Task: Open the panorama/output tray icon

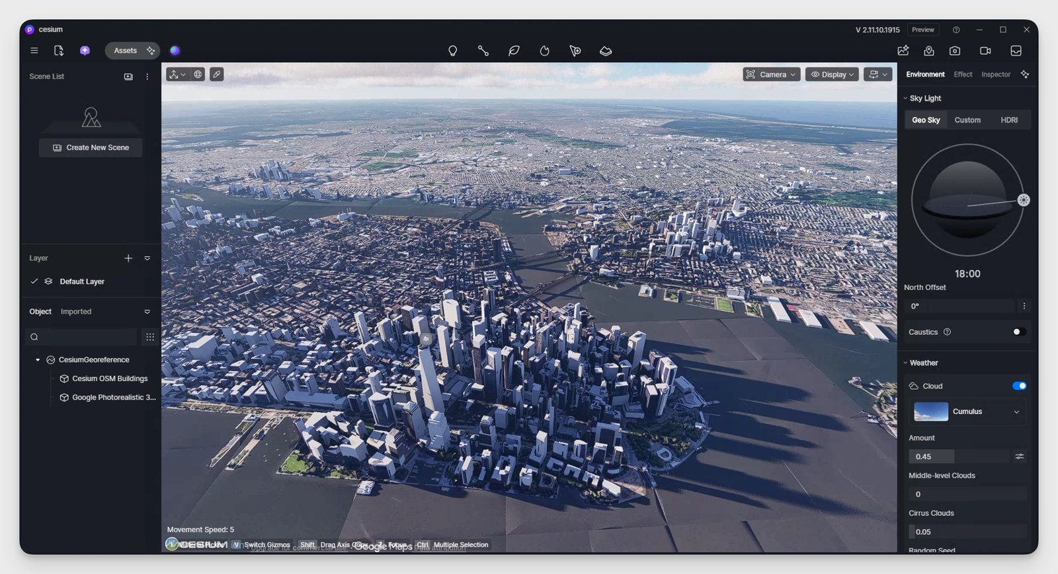Action: [1016, 51]
